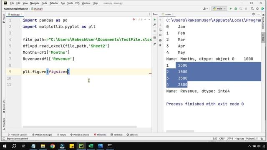The image size is (267, 150).
Task: Toggle the Bookmarks tool window stripe
Action: coord(4,106)
